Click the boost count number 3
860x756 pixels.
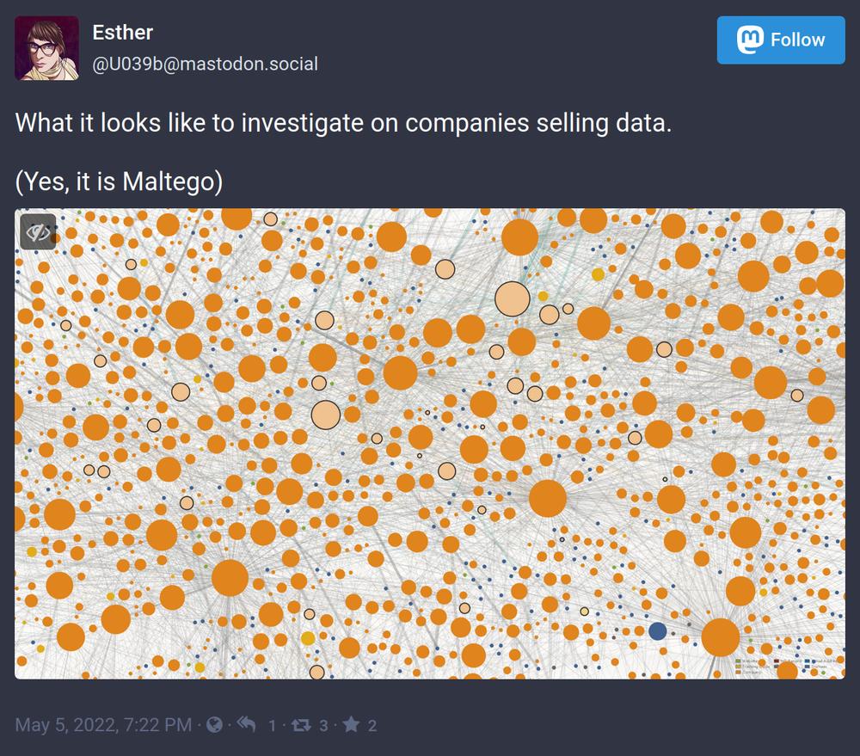click(323, 726)
